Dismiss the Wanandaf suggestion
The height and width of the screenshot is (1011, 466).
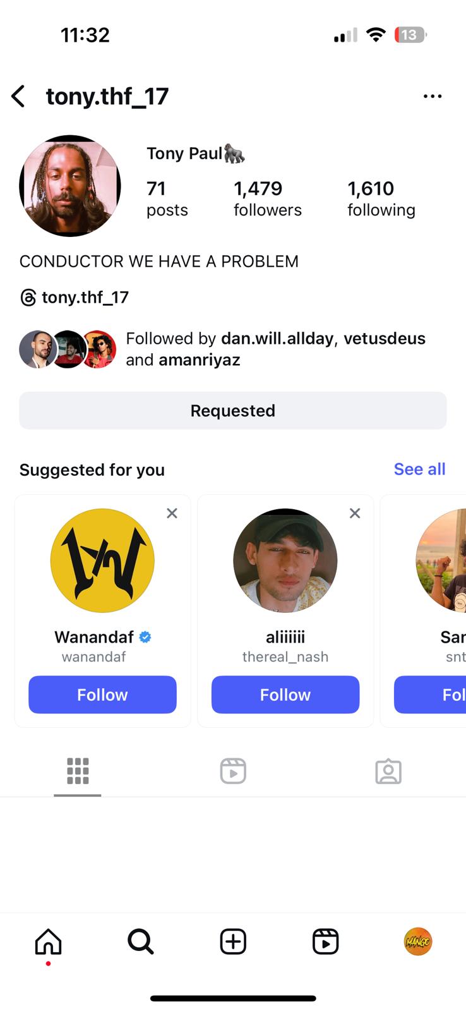[172, 513]
